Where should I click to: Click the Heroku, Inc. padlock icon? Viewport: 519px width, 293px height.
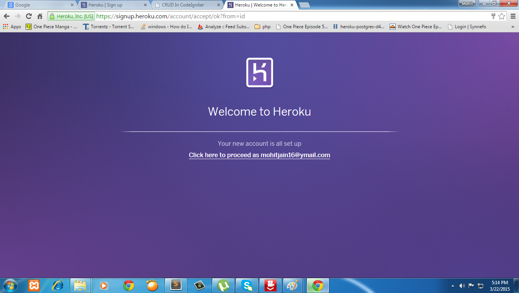52,16
